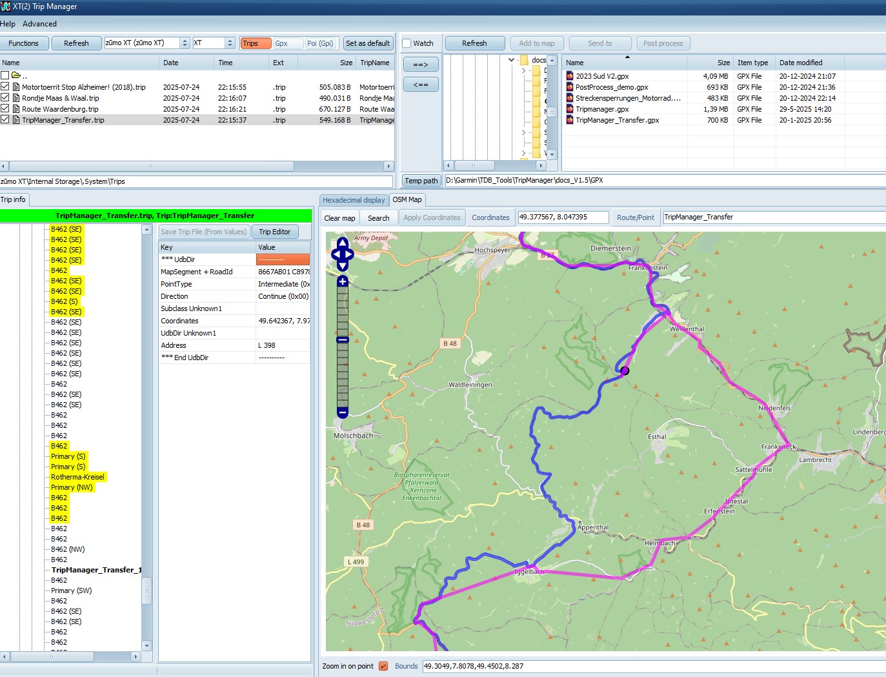The height and width of the screenshot is (677, 886).
Task: Toggle the Watch checkbox
Action: pos(407,43)
